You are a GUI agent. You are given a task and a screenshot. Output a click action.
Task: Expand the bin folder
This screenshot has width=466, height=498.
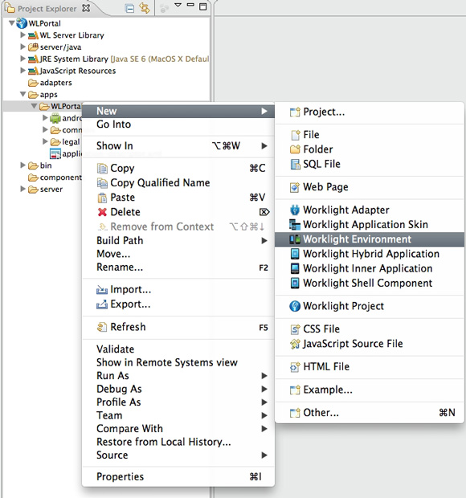[x=22, y=165]
